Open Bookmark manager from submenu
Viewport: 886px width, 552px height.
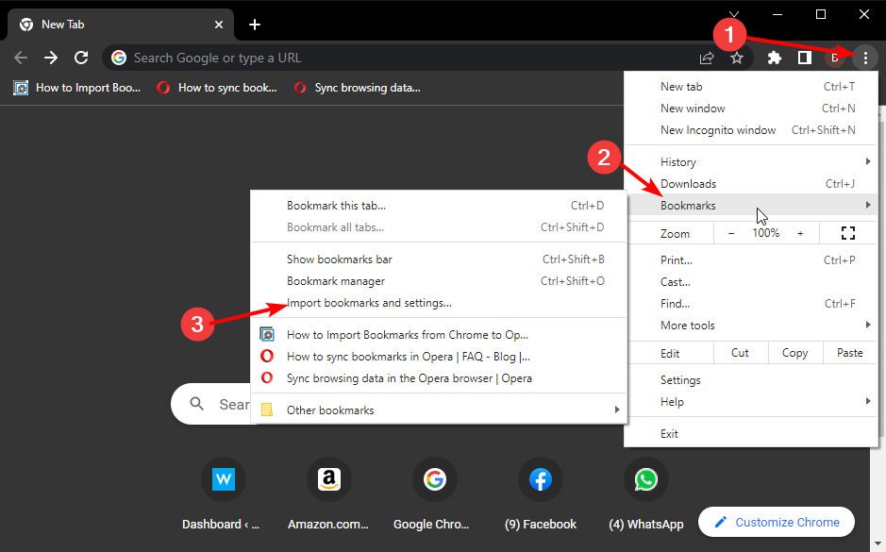(336, 281)
